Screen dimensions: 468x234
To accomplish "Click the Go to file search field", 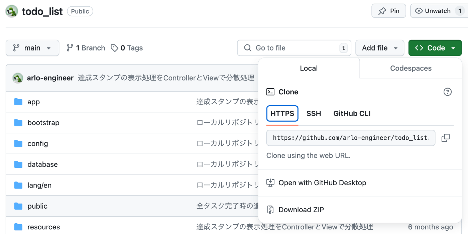I will point(294,48).
